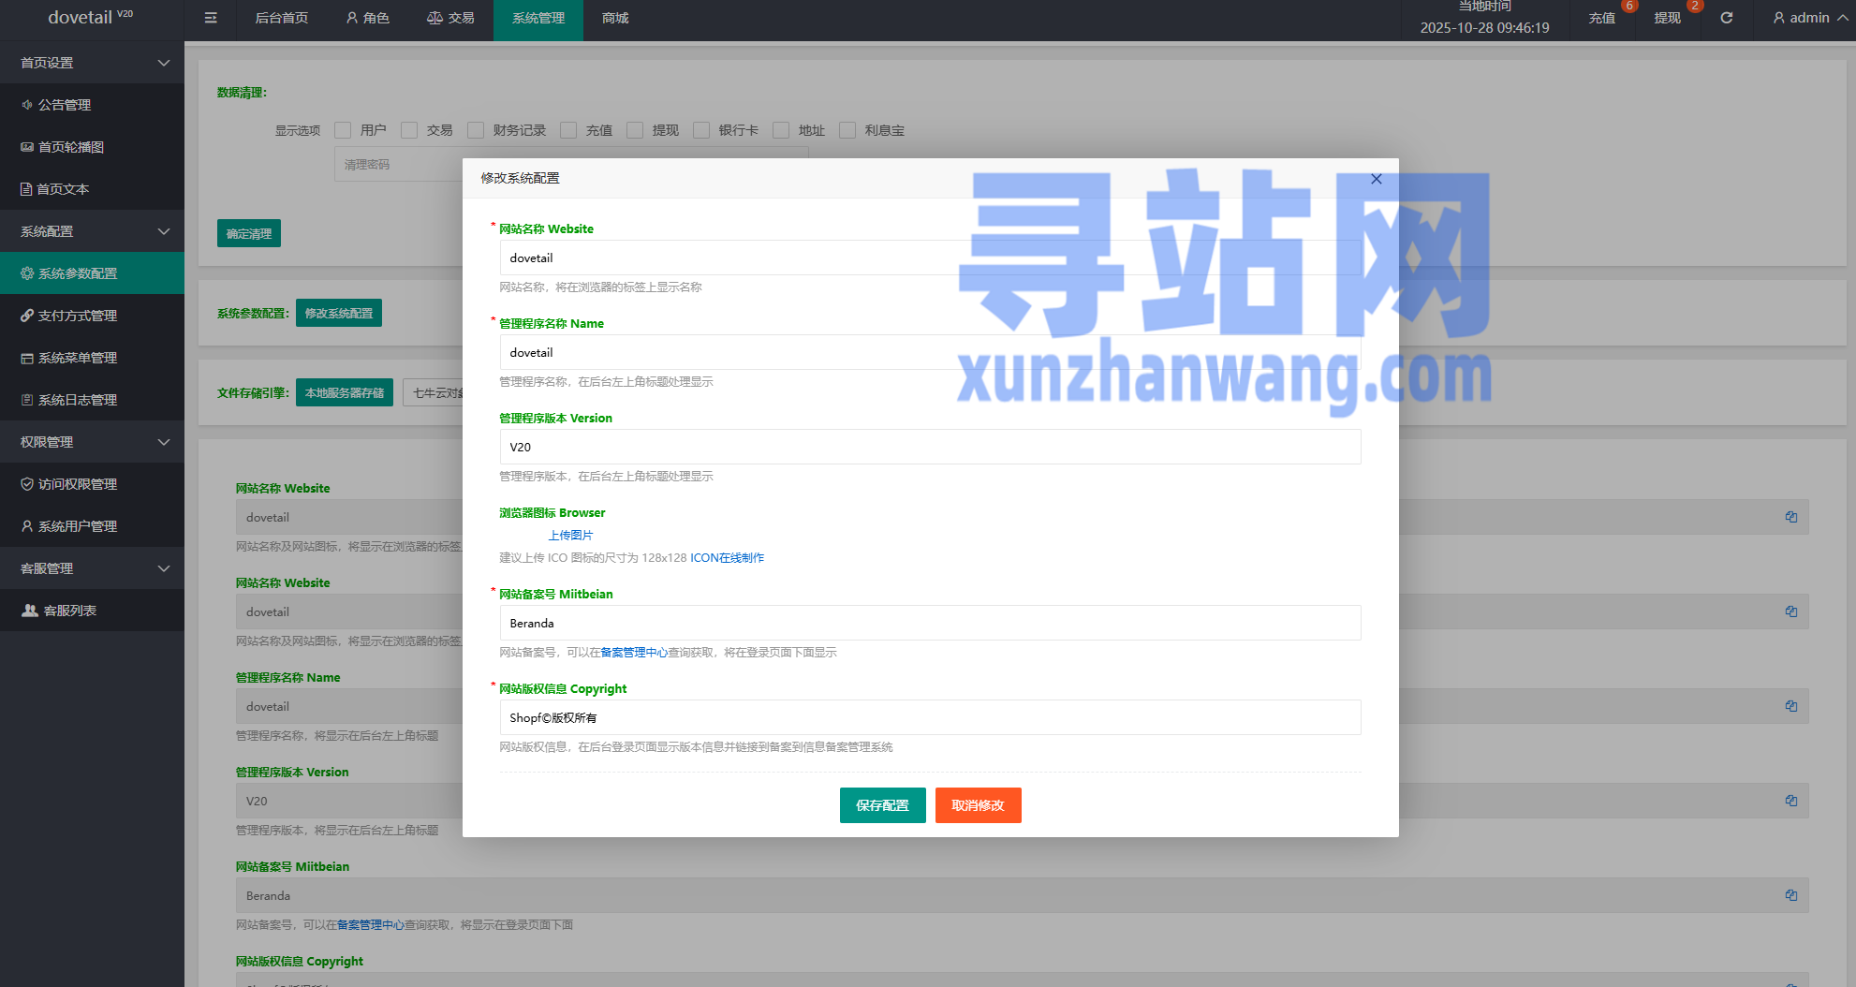Click the 上传图片 upload link
The image size is (1856, 987).
[x=570, y=536]
